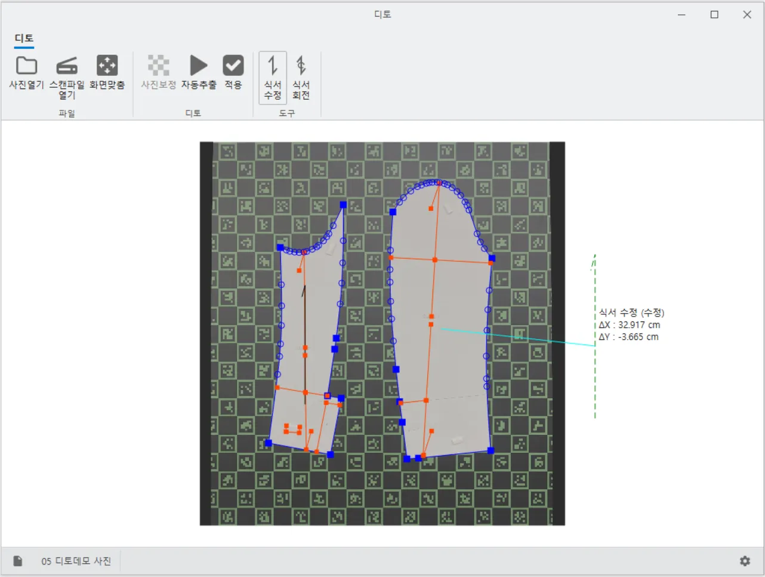Apply changes with 적용 checkmark icon

click(233, 72)
